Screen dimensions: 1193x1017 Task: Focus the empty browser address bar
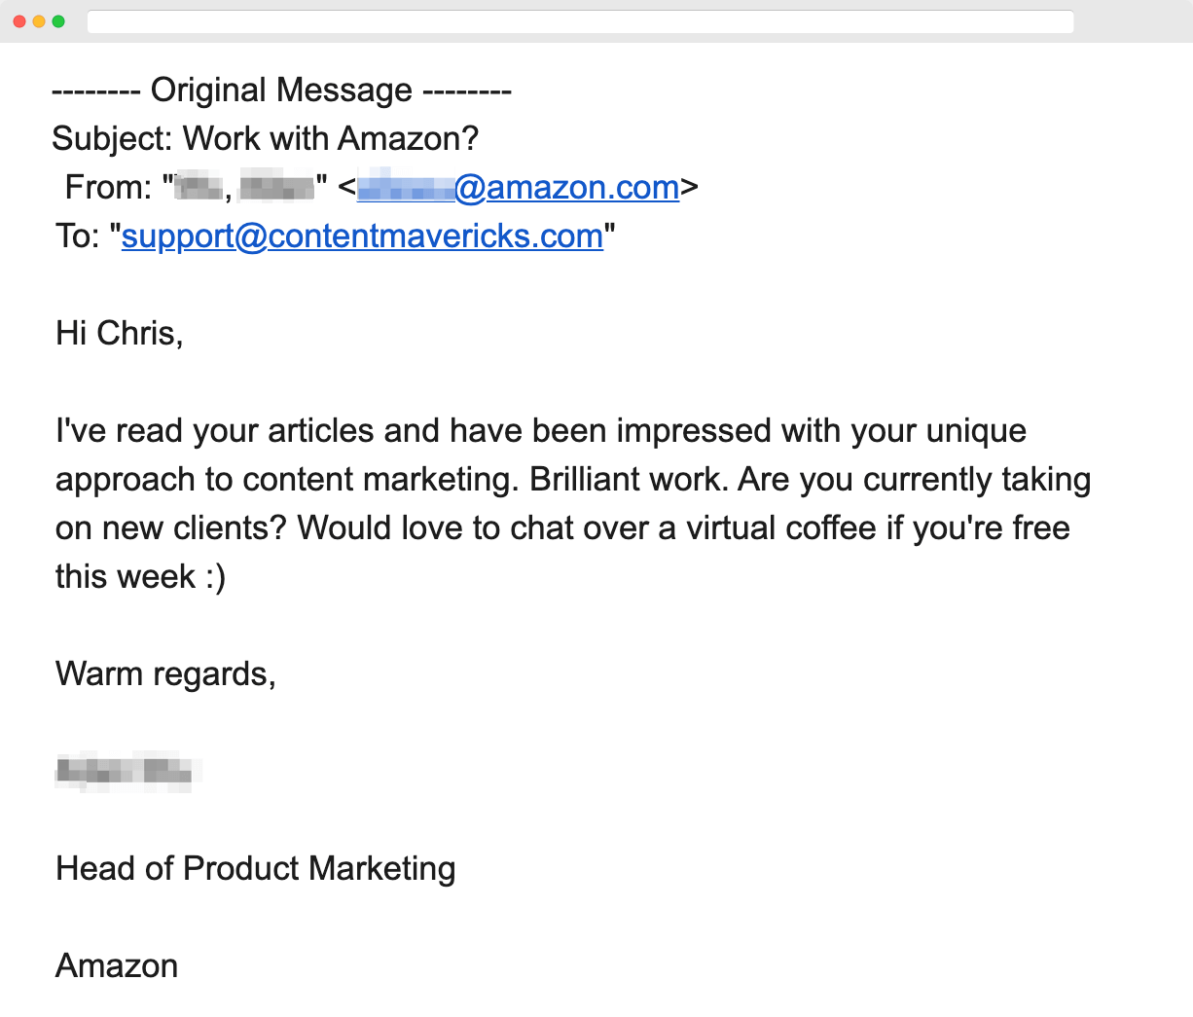pos(580,21)
